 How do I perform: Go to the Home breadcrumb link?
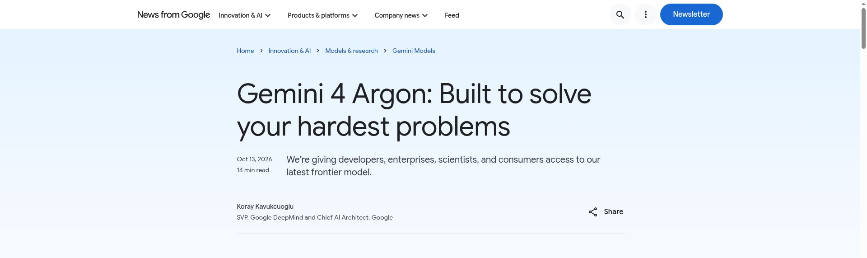coord(245,51)
